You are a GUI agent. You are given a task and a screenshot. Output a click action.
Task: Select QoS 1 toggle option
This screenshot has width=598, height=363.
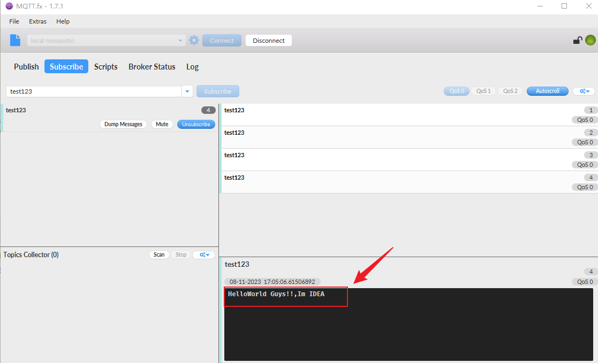pyautogui.click(x=483, y=91)
